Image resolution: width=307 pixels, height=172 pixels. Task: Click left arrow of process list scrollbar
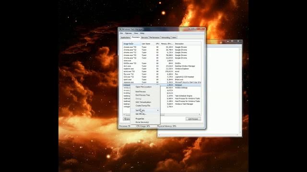[x=124, y=115]
